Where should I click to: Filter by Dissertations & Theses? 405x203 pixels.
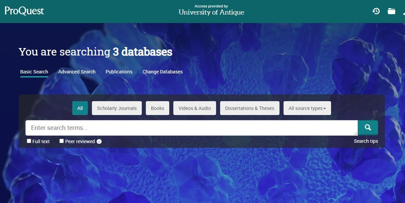click(x=250, y=108)
